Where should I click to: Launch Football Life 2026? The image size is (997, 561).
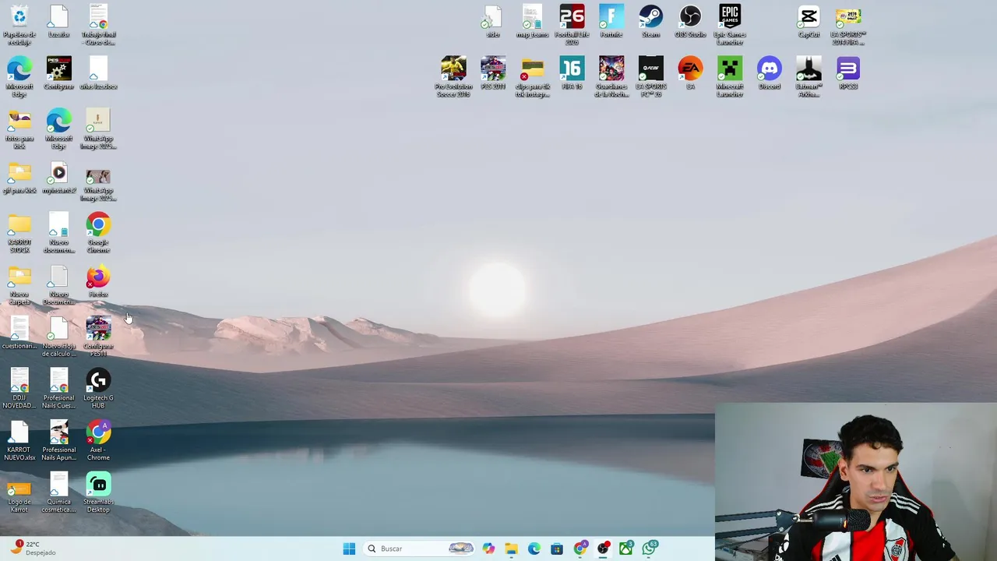coord(572,25)
